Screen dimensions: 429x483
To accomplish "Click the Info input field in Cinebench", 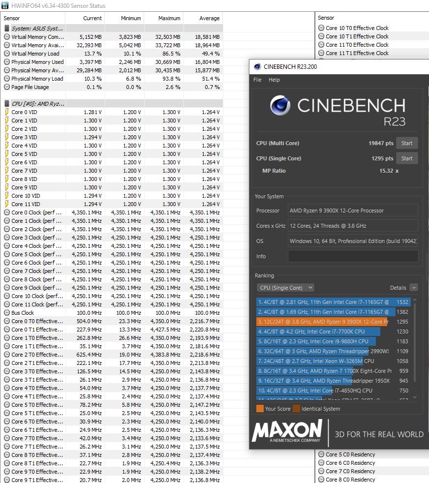I will pyautogui.click(x=353, y=256).
